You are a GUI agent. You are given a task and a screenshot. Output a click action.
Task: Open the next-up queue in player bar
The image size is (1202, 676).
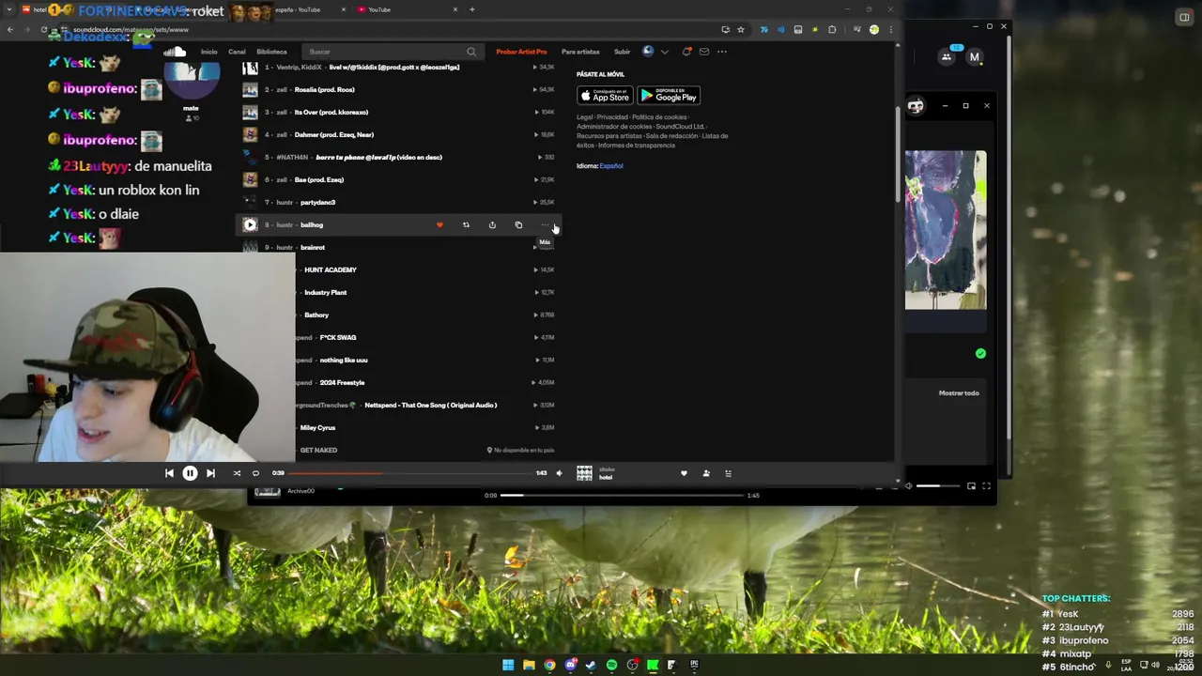pyautogui.click(x=728, y=473)
